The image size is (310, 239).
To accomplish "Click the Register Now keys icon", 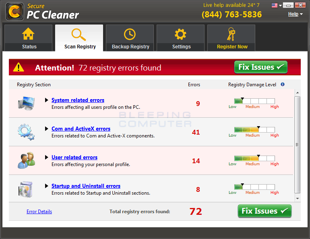I will [231, 34].
